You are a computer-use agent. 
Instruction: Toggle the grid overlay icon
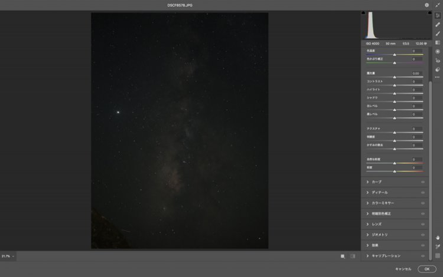(438, 256)
